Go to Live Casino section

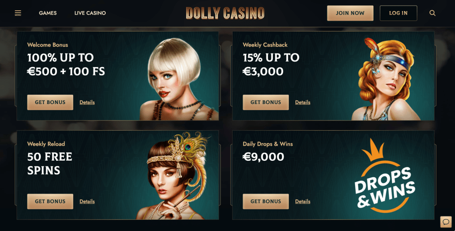pyautogui.click(x=90, y=13)
